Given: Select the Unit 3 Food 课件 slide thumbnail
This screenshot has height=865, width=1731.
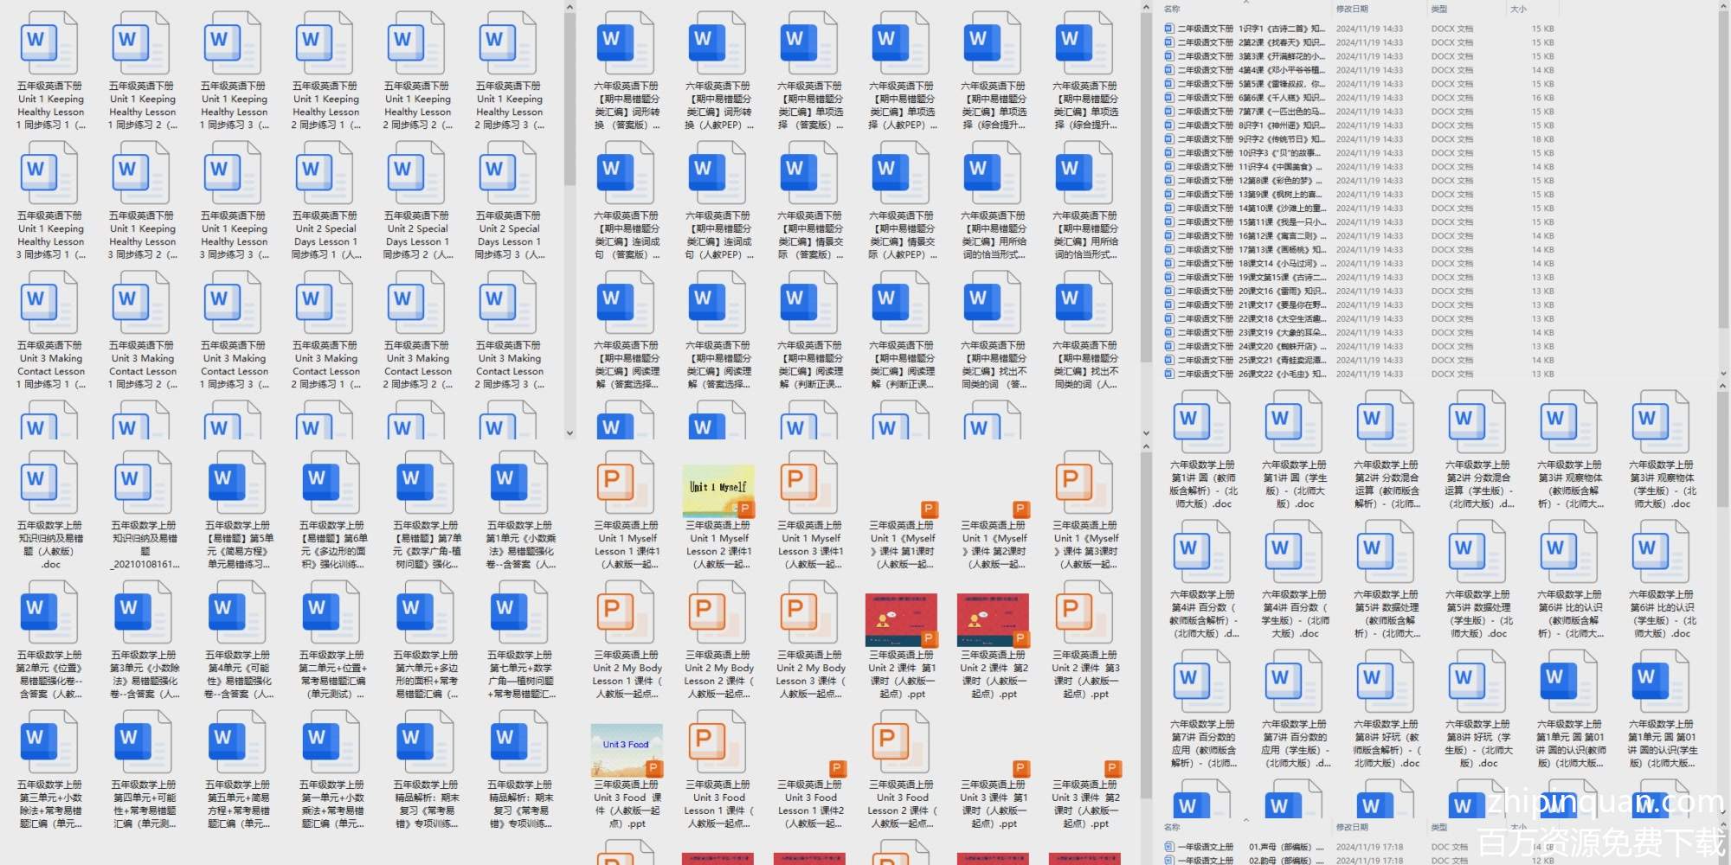Looking at the screenshot, I should (627, 750).
